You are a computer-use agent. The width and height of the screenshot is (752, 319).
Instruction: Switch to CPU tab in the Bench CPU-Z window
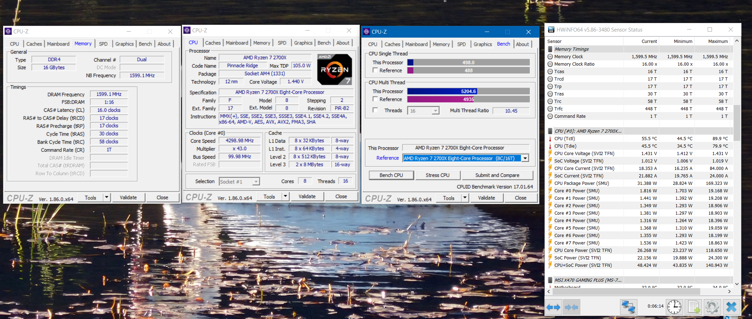(373, 44)
